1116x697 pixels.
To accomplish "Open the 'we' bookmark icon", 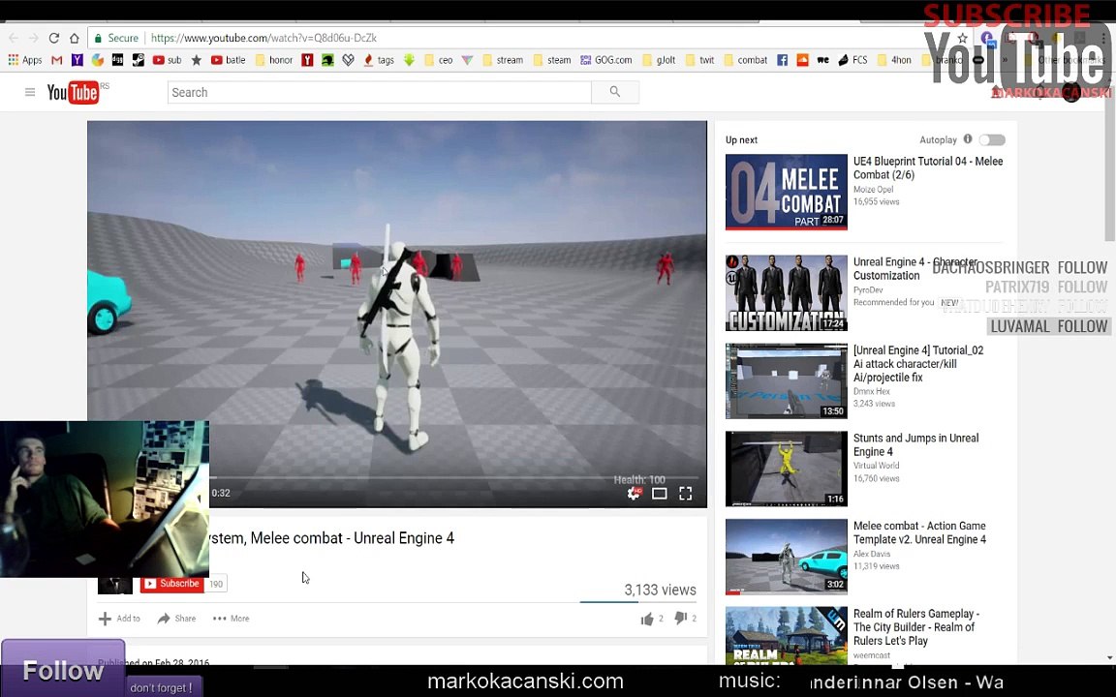I will click(822, 60).
